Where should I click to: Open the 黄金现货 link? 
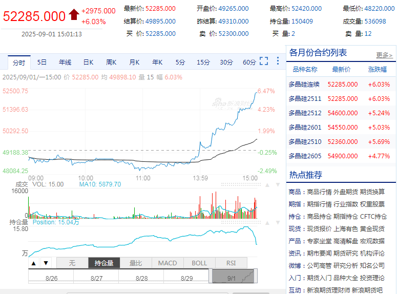(x=372, y=229)
